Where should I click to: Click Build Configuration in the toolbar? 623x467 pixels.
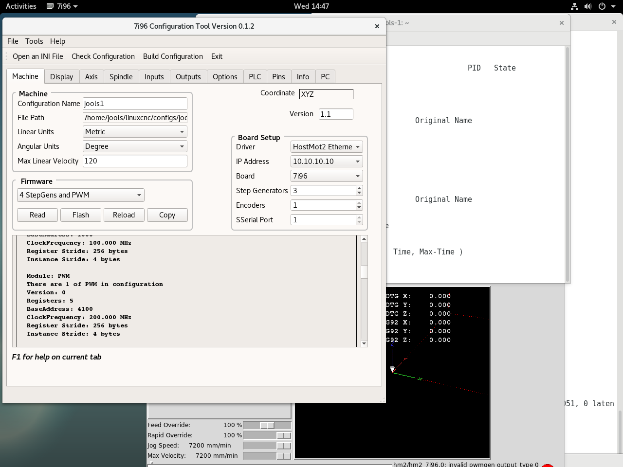(x=173, y=56)
